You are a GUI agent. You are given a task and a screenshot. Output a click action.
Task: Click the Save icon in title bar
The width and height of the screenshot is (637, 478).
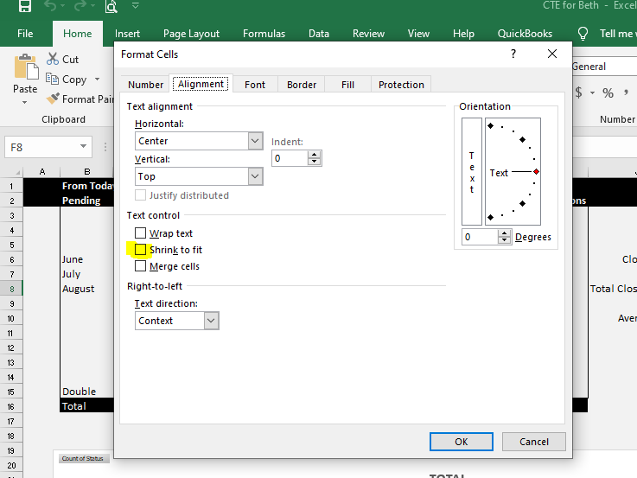(x=25, y=6)
